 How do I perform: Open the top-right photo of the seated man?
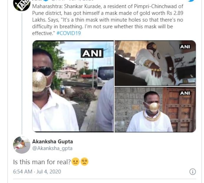coord(155,63)
